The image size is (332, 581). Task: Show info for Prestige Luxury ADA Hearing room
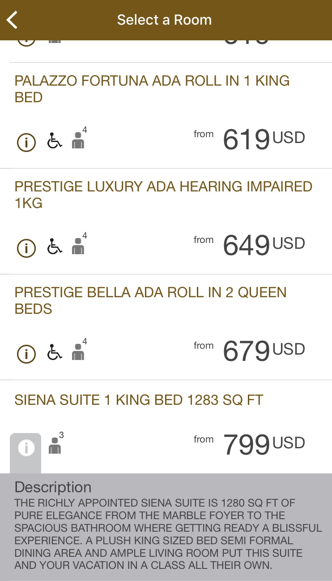click(x=26, y=248)
